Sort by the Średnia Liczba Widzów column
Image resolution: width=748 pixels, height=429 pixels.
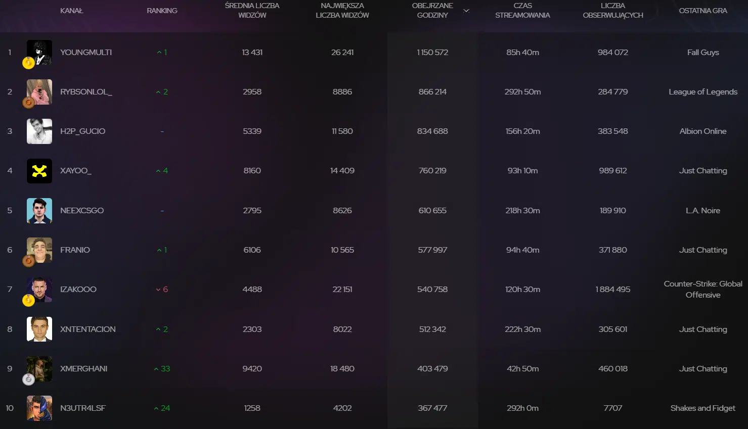click(252, 11)
